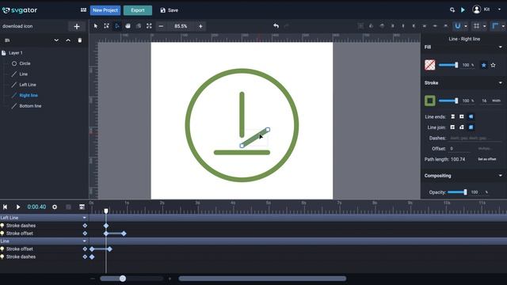Save the current project
The height and width of the screenshot is (285, 507).
tap(169, 10)
